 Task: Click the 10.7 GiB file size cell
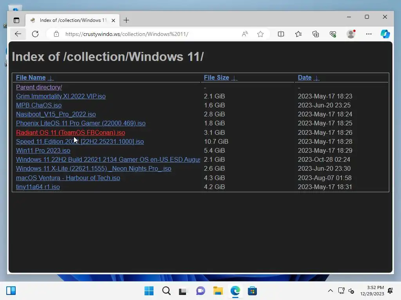point(216,141)
